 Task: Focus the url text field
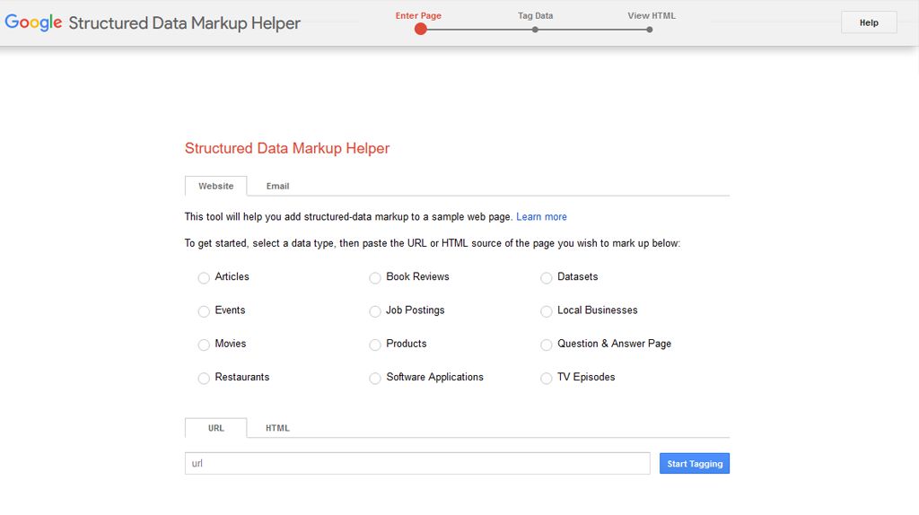click(417, 464)
